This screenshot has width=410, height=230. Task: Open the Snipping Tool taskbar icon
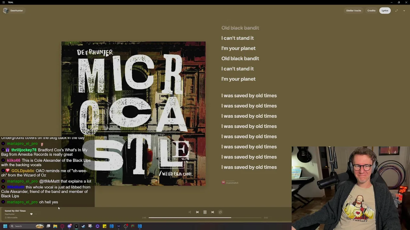click(90, 226)
